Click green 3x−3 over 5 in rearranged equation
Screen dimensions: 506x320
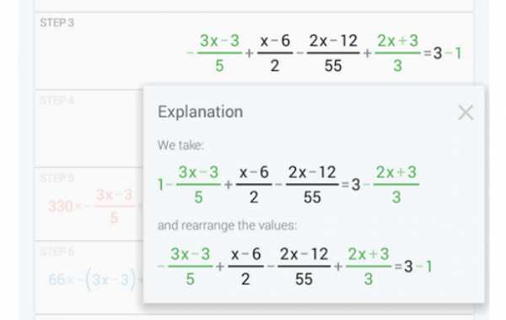tap(191, 266)
